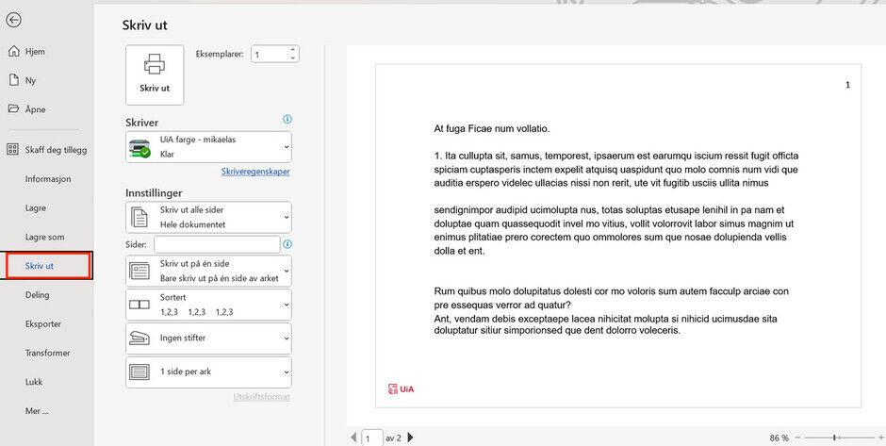Click the current page number field
Screen dimensions: 886x446
point(371,438)
